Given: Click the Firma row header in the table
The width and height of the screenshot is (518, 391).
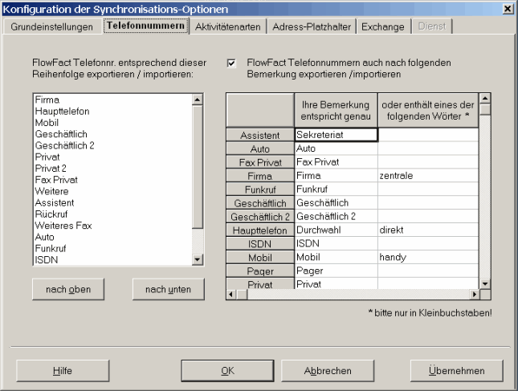Looking at the screenshot, I should tap(260, 176).
